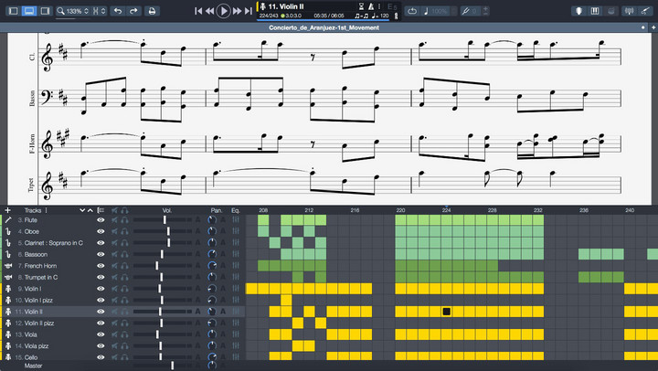
Task: Collapse tracks using the up chevron
Action: pyautogui.click(x=90, y=210)
